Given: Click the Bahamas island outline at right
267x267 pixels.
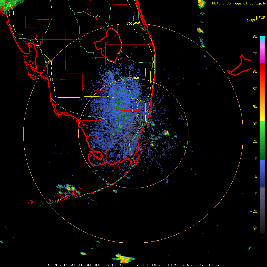Looking at the screenshot, I should pos(239,65).
